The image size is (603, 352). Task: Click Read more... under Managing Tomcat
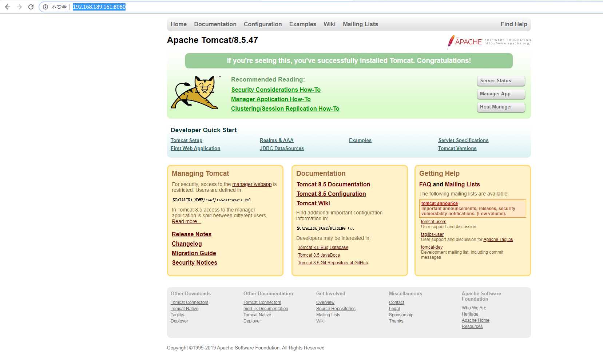coord(186,221)
